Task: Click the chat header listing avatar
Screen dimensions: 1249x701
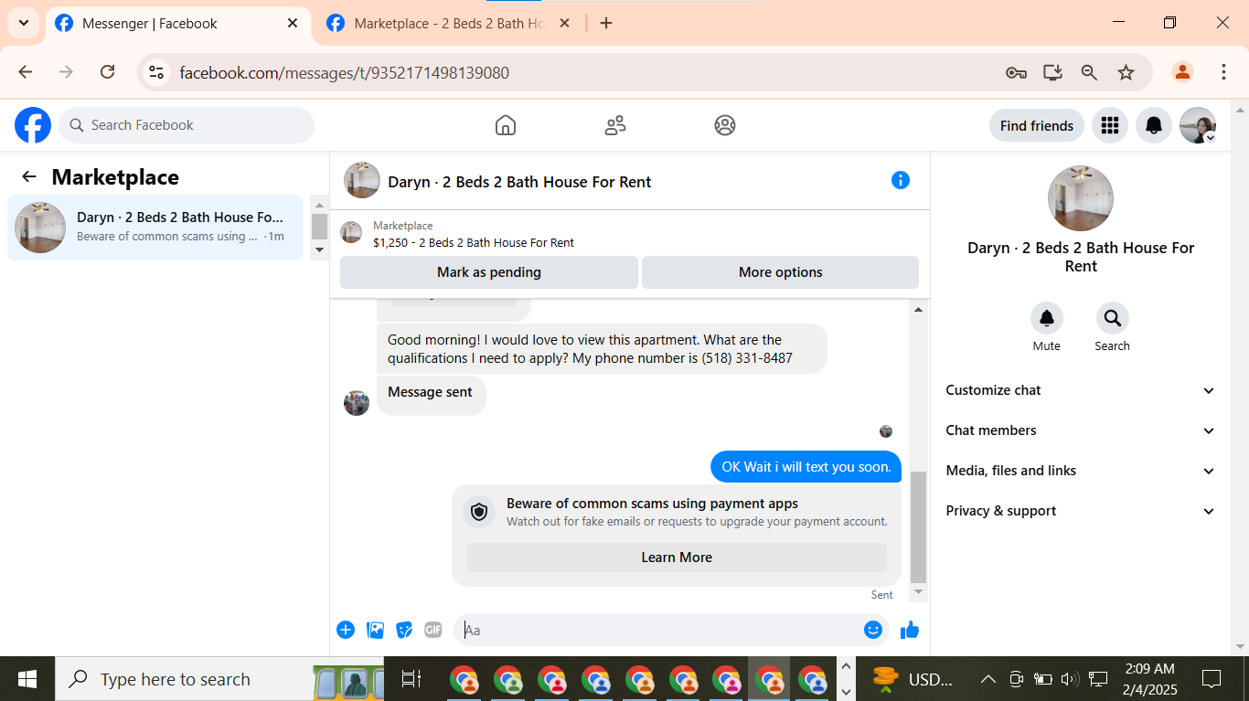Action: (362, 180)
